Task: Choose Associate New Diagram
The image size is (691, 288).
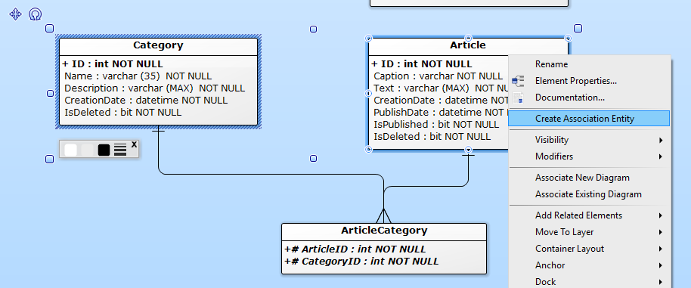Action: coord(582,178)
